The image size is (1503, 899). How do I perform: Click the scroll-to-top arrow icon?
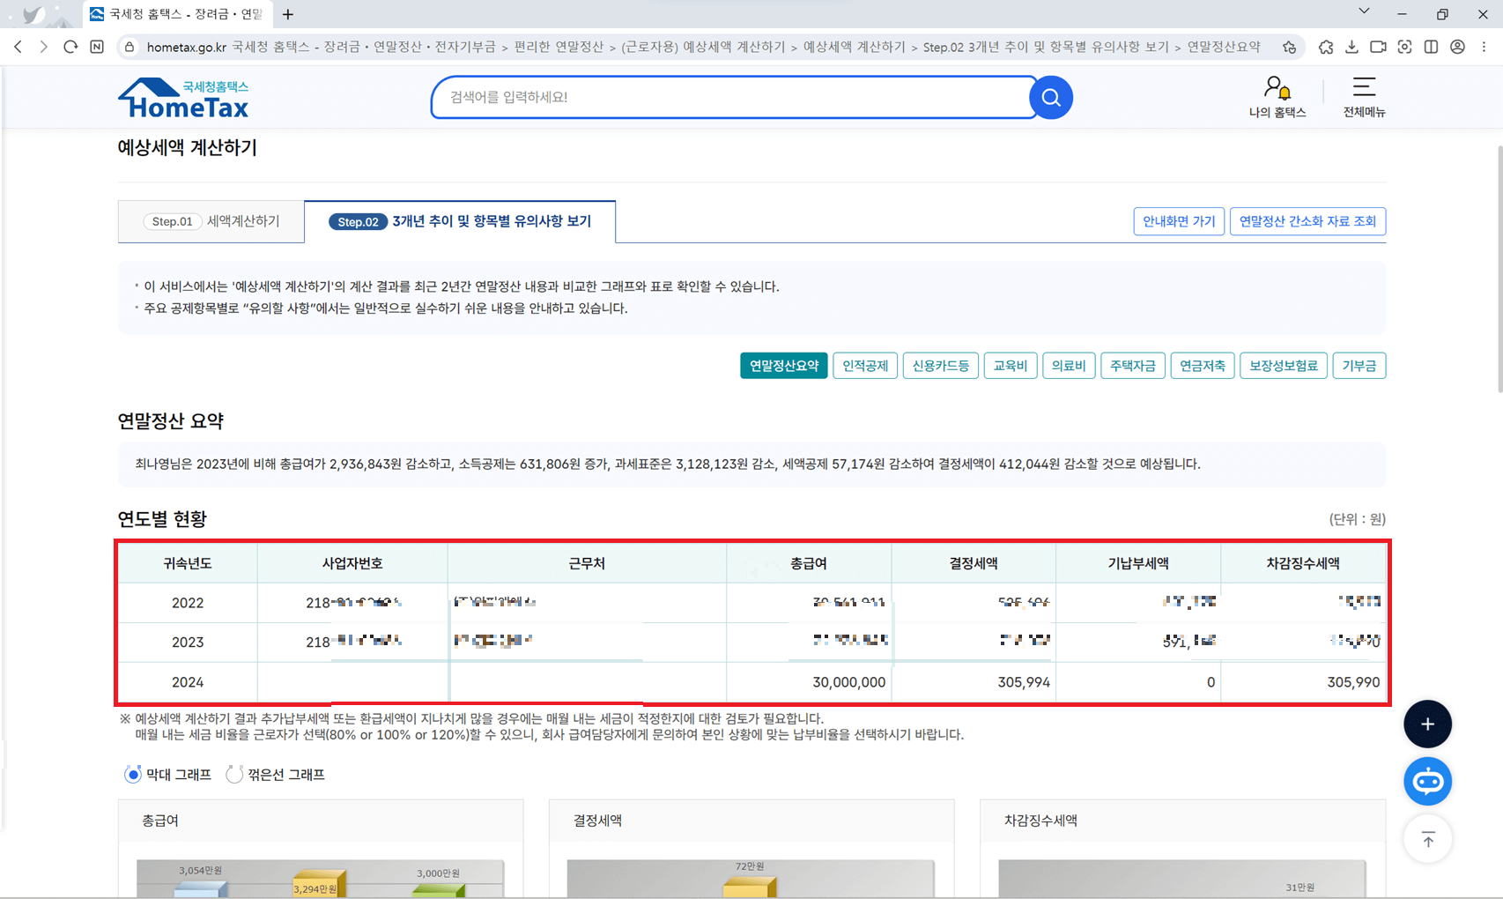point(1427,839)
